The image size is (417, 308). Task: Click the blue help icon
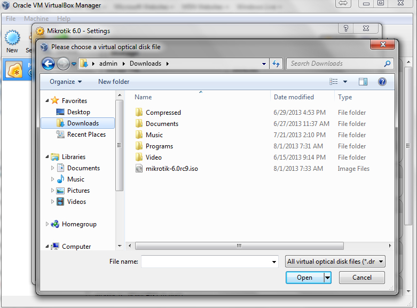pyautogui.click(x=382, y=82)
